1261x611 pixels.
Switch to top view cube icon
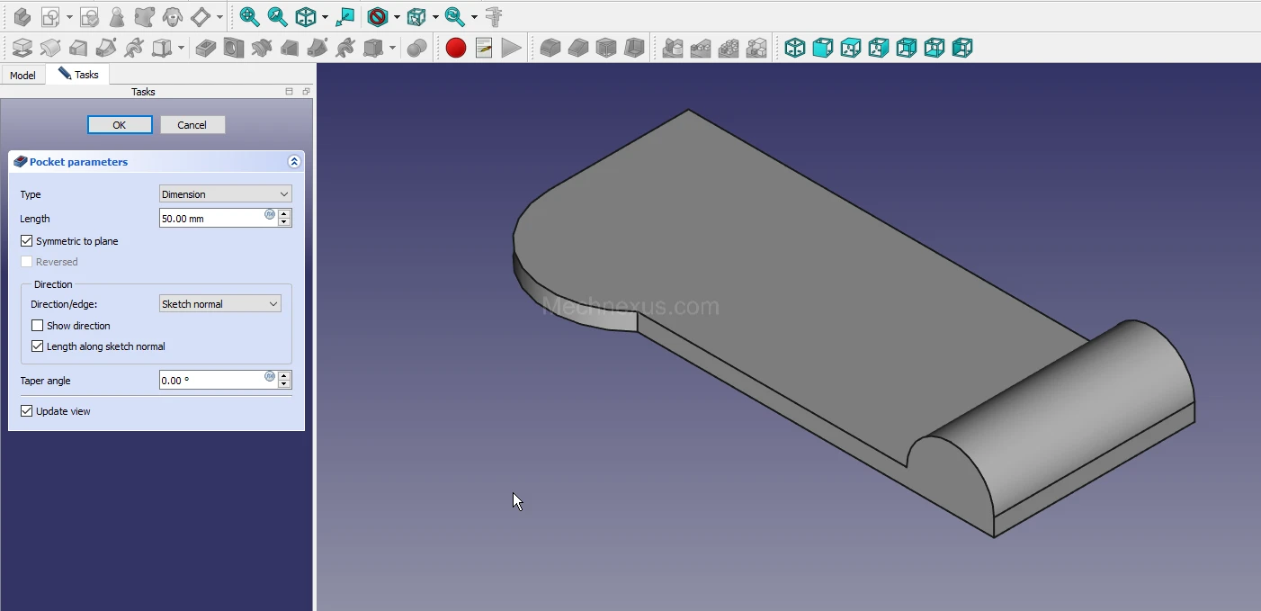tap(851, 48)
